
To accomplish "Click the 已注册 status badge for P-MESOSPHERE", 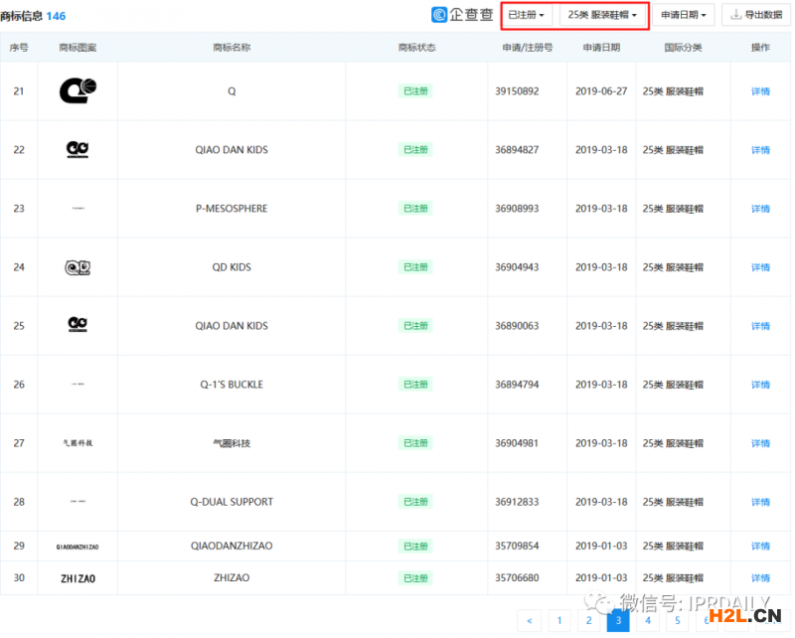I will pyautogui.click(x=415, y=209).
